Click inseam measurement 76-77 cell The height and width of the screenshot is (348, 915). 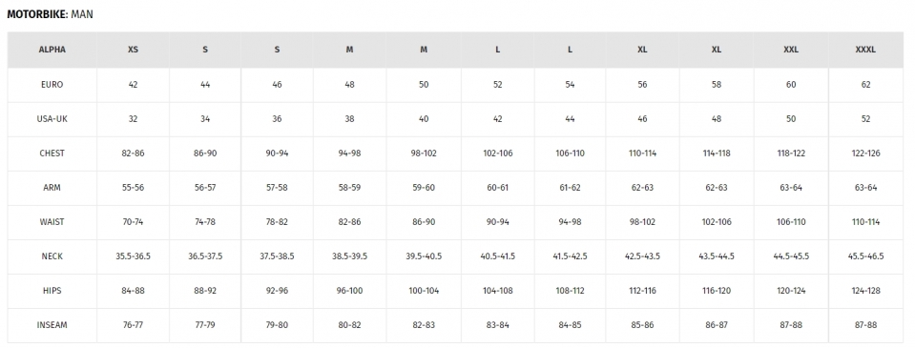point(133,325)
